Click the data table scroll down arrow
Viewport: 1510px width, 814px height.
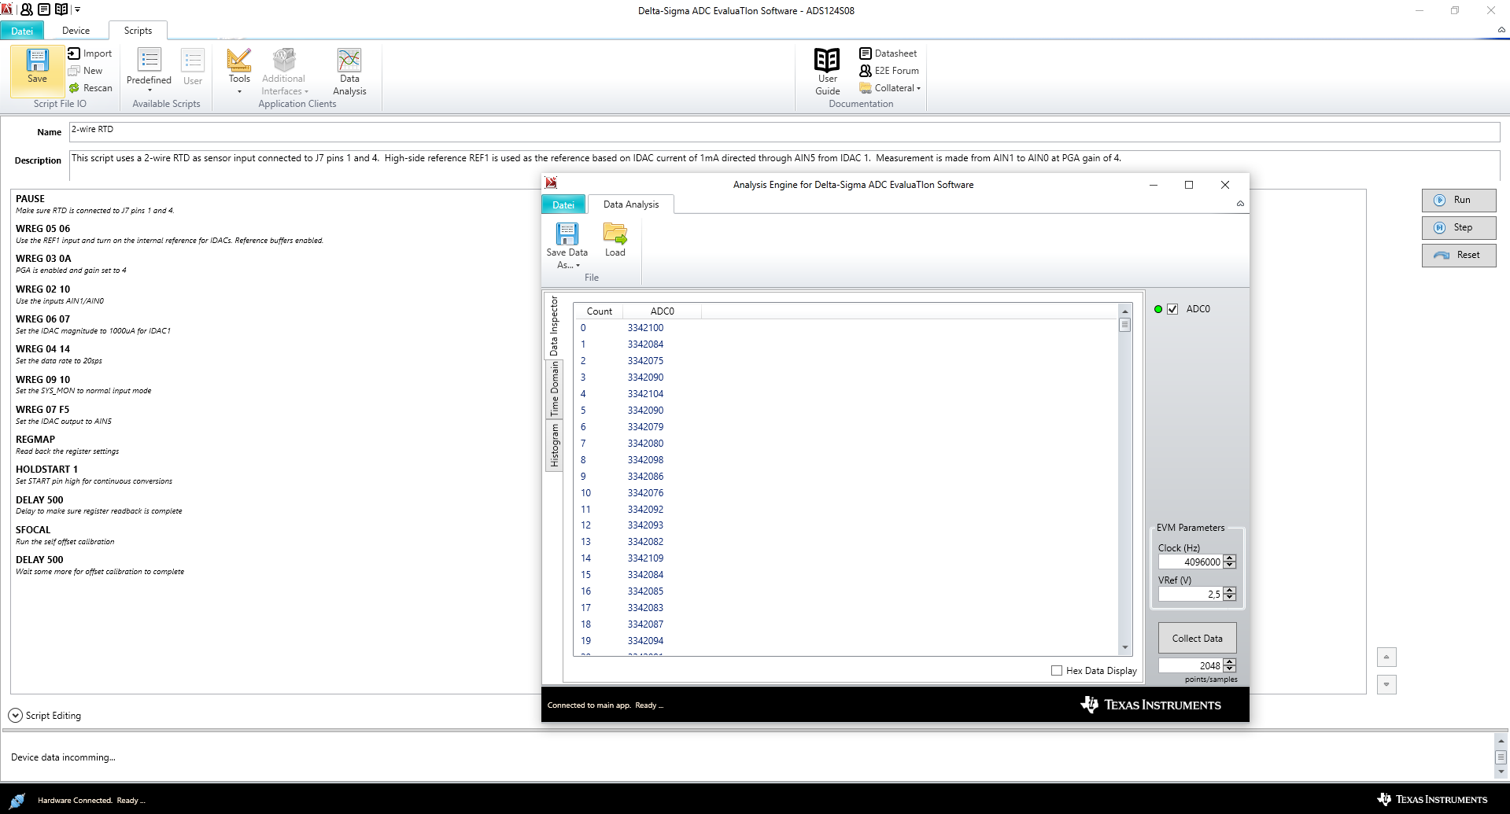point(1124,648)
